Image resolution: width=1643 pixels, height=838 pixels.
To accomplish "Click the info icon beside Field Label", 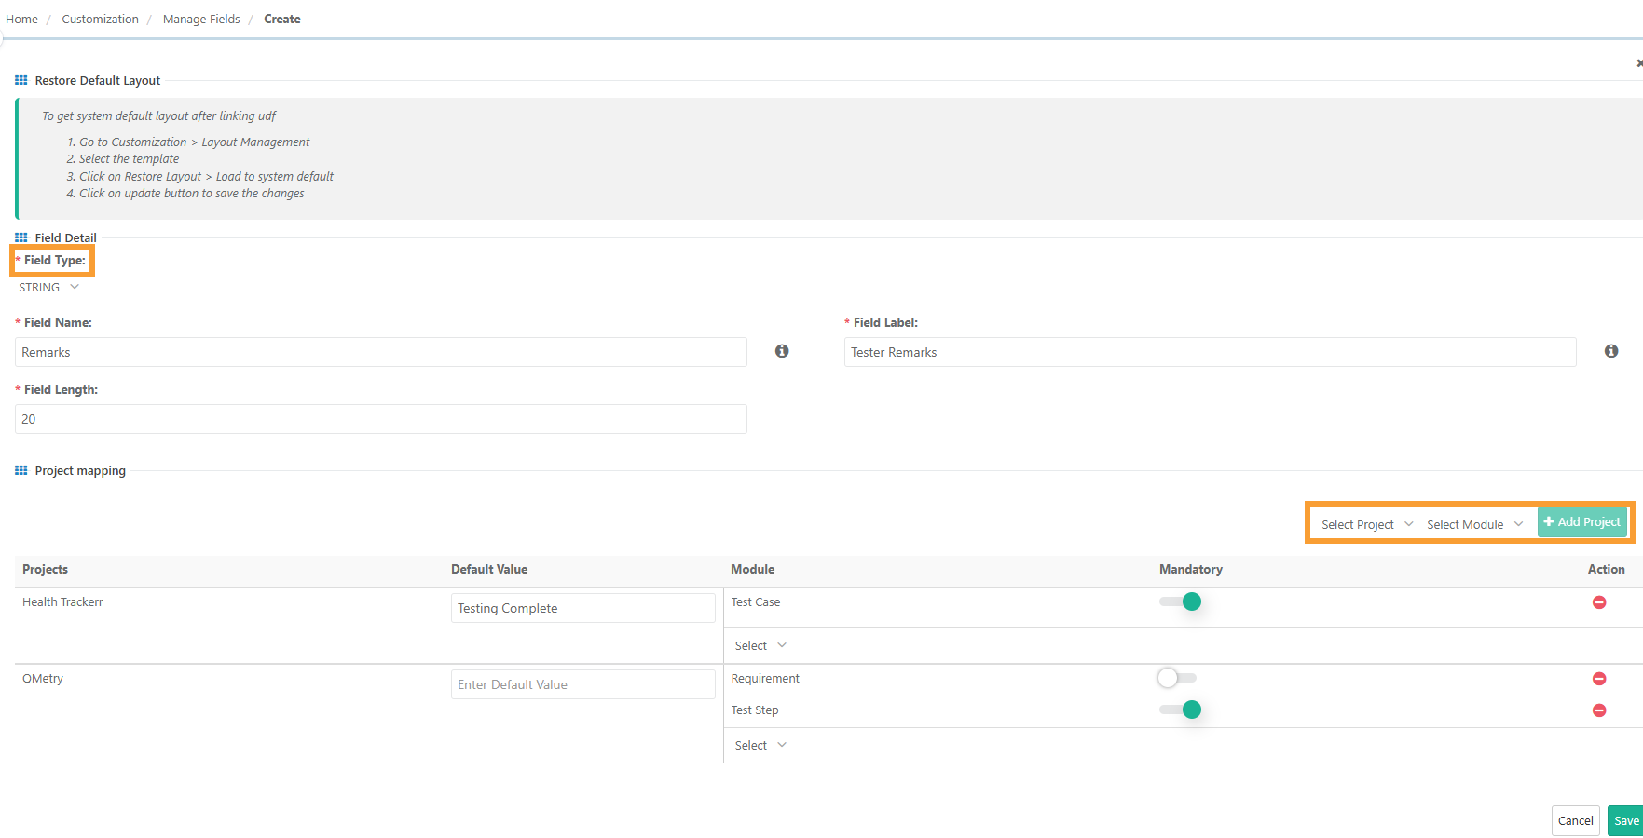I will click(x=1611, y=351).
